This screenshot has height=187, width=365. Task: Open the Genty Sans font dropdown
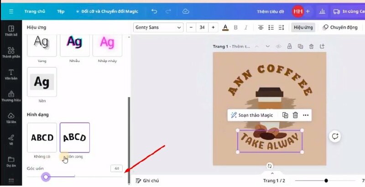158,27
